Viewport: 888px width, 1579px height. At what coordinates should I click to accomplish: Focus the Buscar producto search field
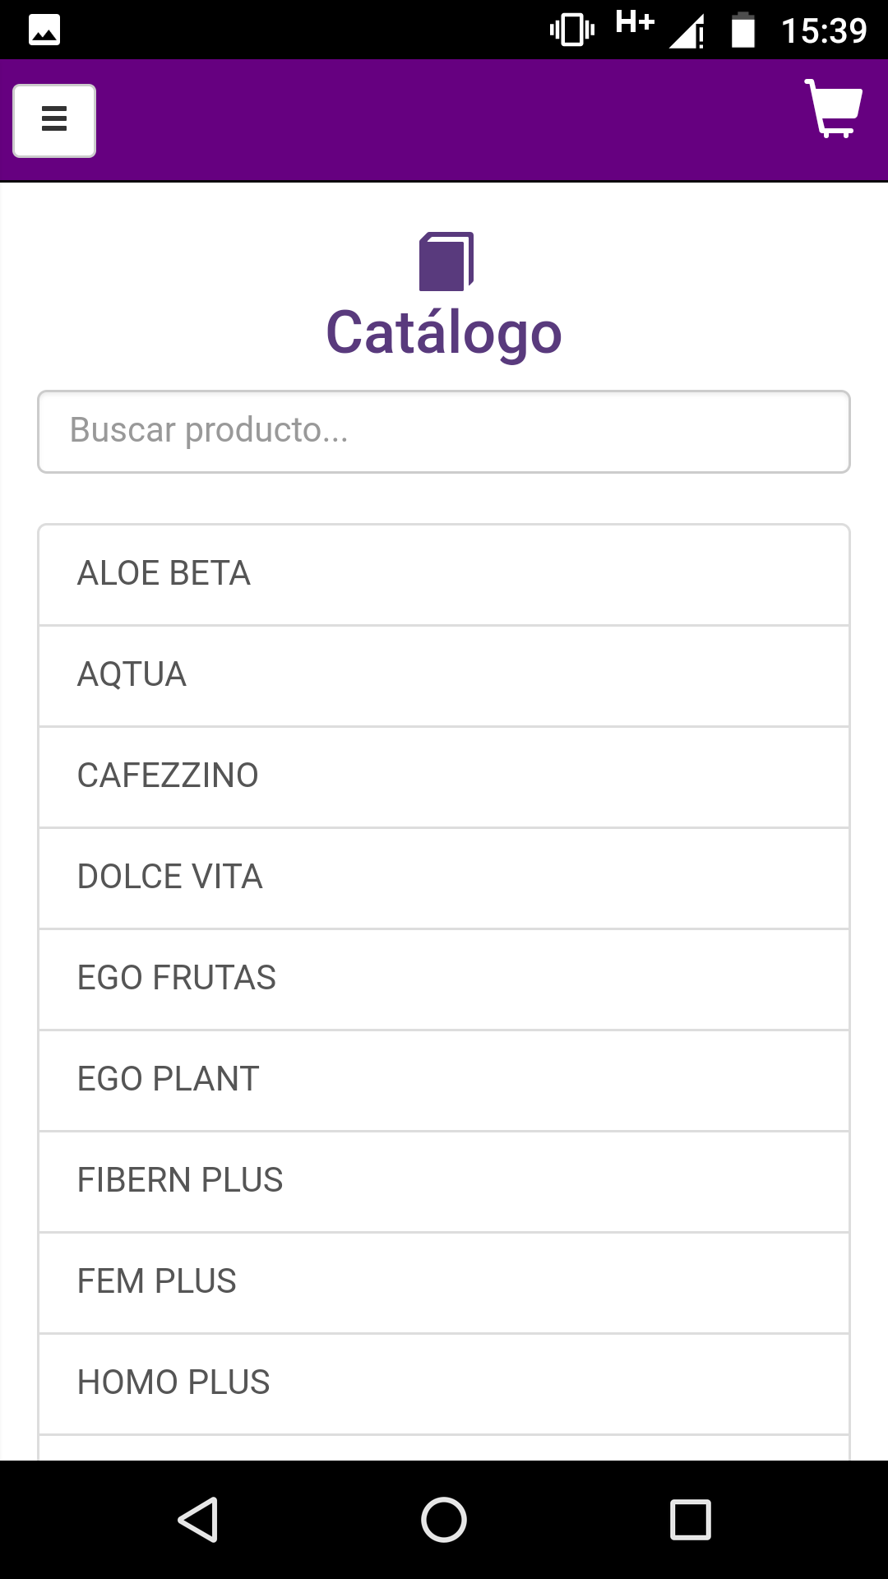coord(444,432)
